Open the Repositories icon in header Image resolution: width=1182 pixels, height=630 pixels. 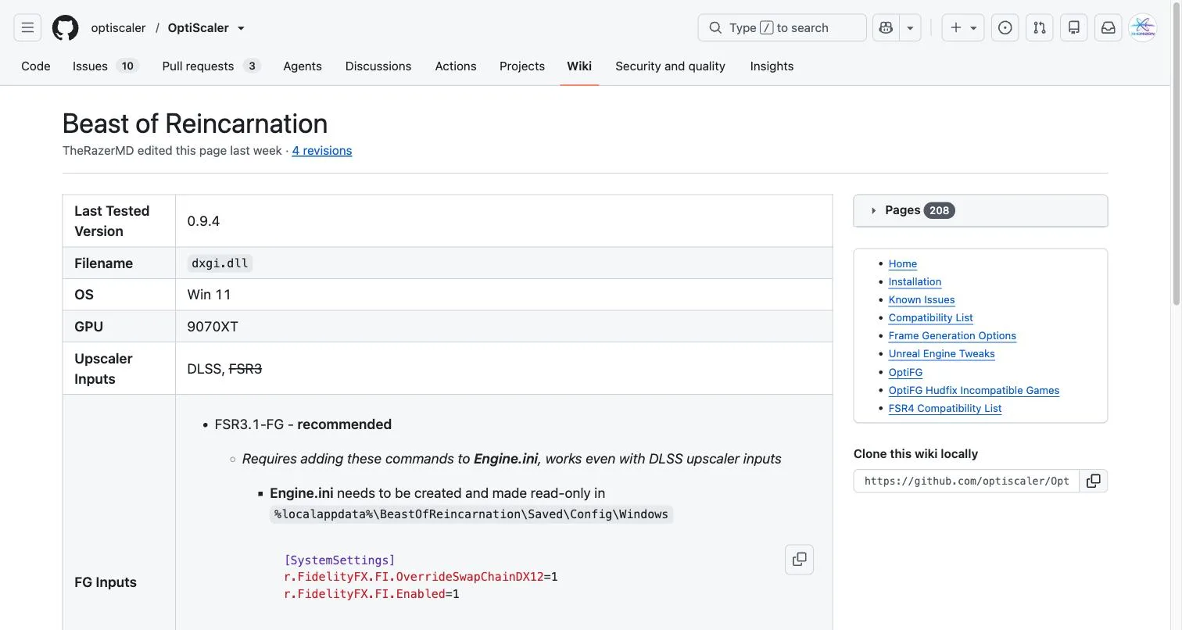click(1074, 27)
